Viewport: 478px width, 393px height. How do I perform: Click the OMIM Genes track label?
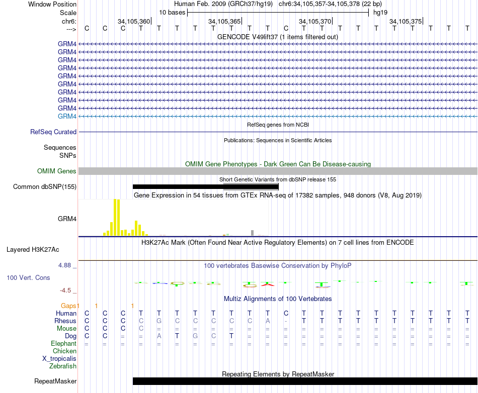(57, 171)
